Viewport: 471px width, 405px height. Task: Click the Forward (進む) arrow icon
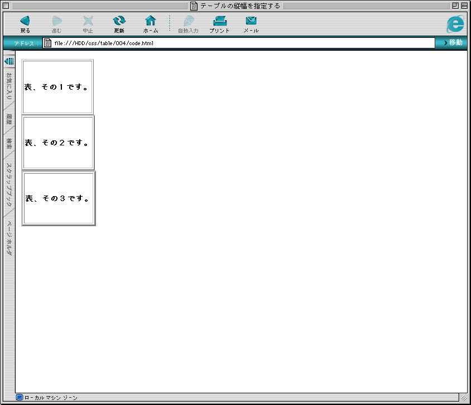click(56, 21)
